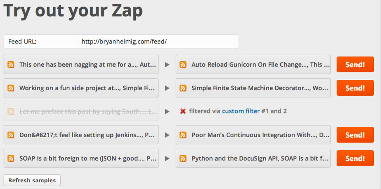The image size is (381, 189).
Task: Click RSS icon beside 'This one has been nagging'
Action: [x=12, y=64]
